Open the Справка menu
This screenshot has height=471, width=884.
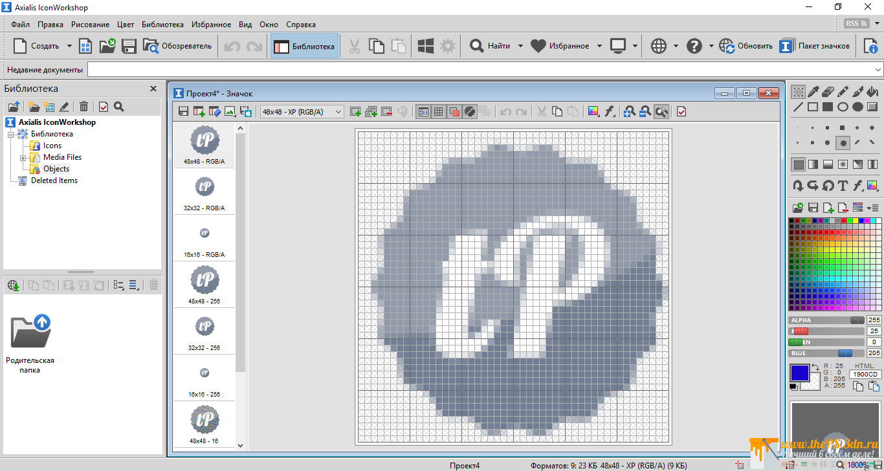click(x=301, y=25)
